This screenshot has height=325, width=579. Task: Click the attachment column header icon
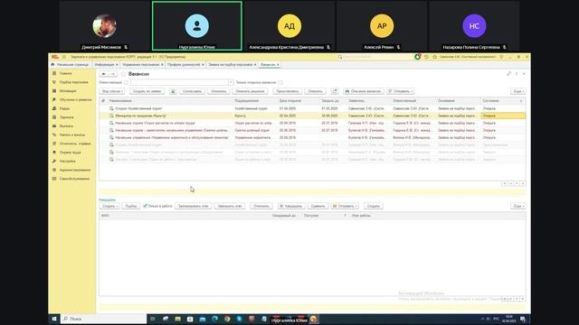point(103,100)
